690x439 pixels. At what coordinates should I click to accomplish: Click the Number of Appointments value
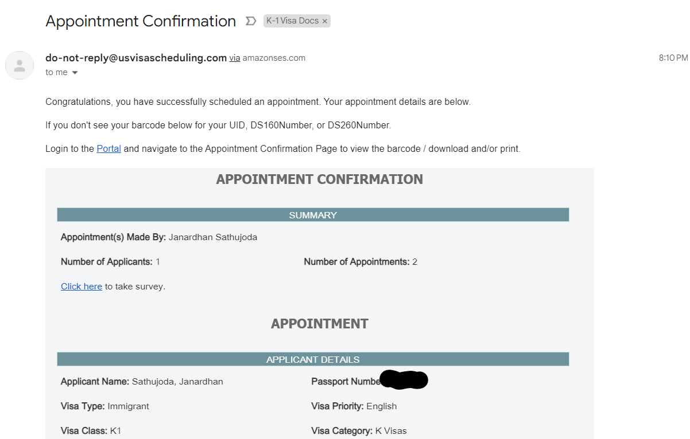[414, 262]
